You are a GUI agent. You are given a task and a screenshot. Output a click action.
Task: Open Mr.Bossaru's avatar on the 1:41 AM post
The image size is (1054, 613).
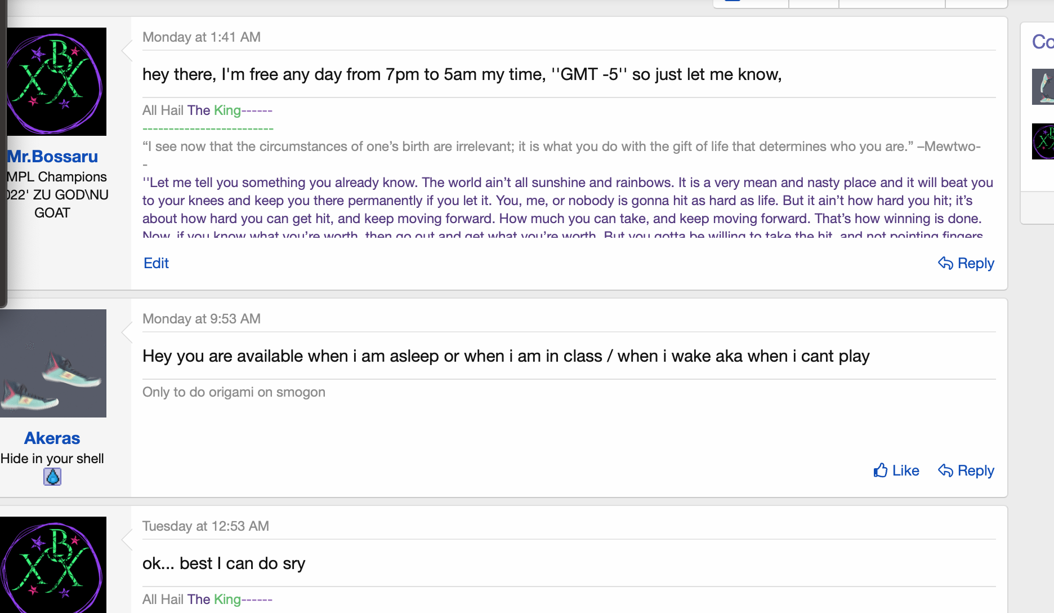pyautogui.click(x=55, y=82)
